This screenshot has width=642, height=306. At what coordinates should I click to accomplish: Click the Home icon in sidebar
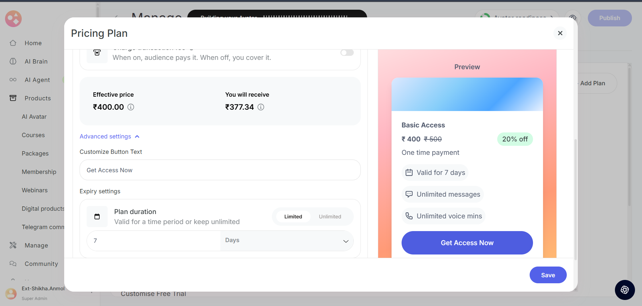click(x=13, y=43)
